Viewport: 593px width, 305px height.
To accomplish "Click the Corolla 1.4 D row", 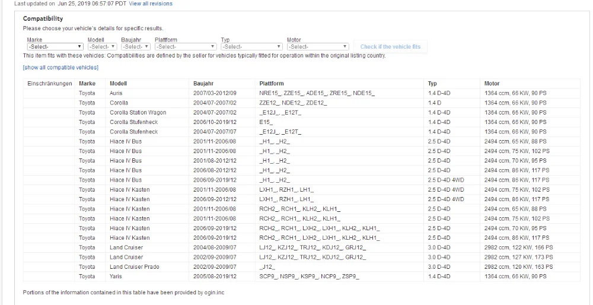I will click(x=301, y=103).
